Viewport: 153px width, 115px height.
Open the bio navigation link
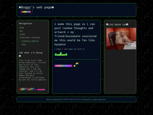point(21,31)
